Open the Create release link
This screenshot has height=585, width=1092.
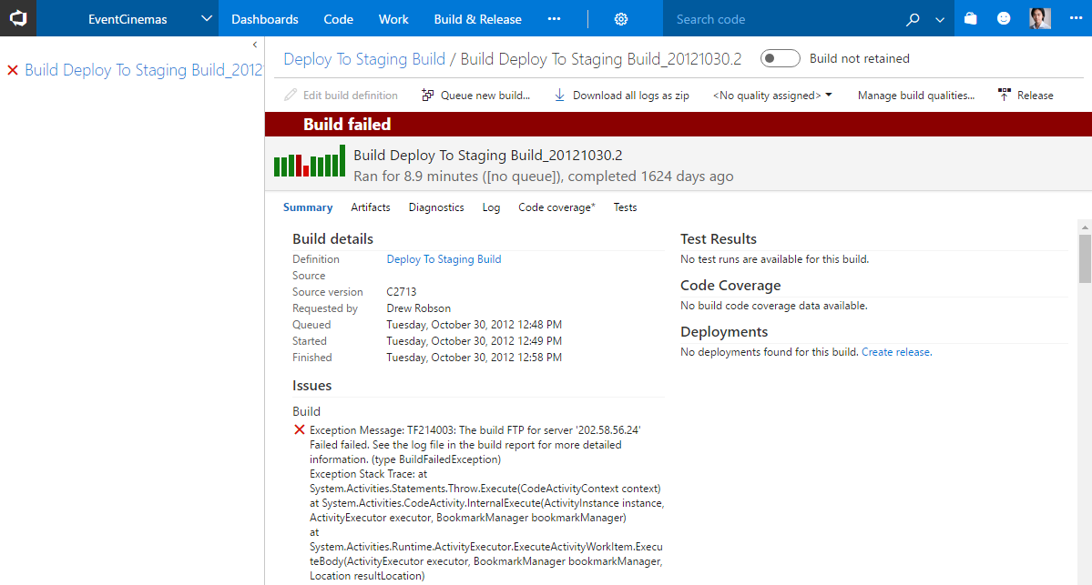tap(895, 352)
